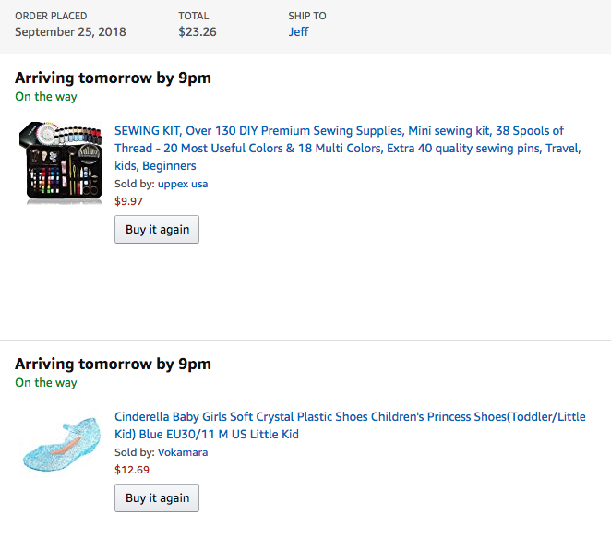Open the SEWING KIT product title link

point(348,148)
